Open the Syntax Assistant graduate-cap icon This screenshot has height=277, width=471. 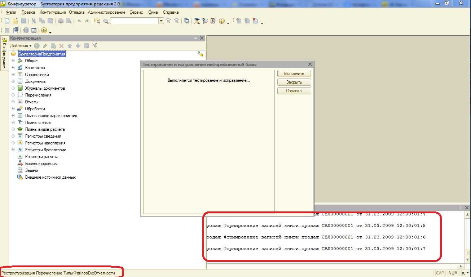(197, 21)
